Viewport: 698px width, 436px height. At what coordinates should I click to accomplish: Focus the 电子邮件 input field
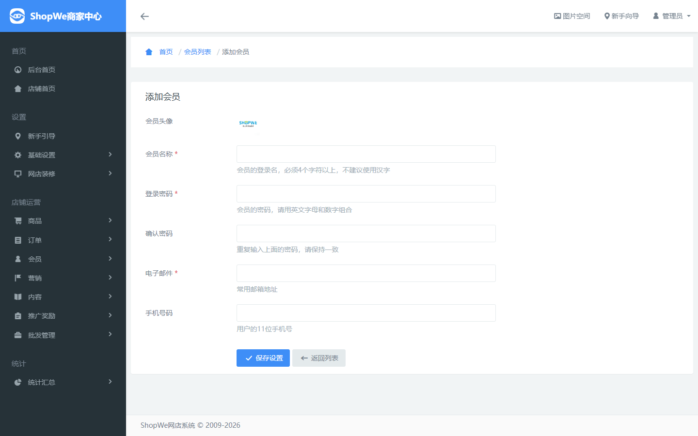pos(366,273)
